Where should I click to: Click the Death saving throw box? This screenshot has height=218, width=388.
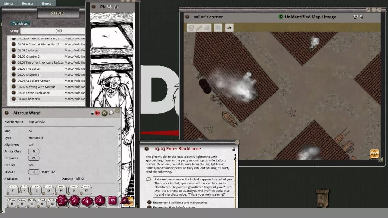tap(32, 203)
